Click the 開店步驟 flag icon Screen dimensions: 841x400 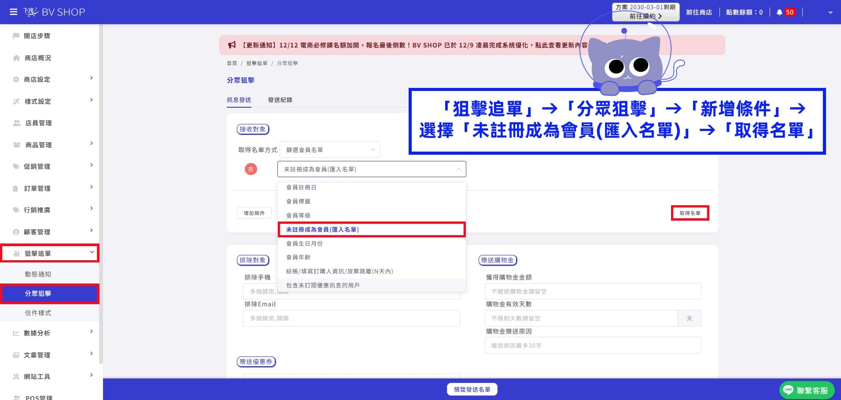pyautogui.click(x=16, y=36)
